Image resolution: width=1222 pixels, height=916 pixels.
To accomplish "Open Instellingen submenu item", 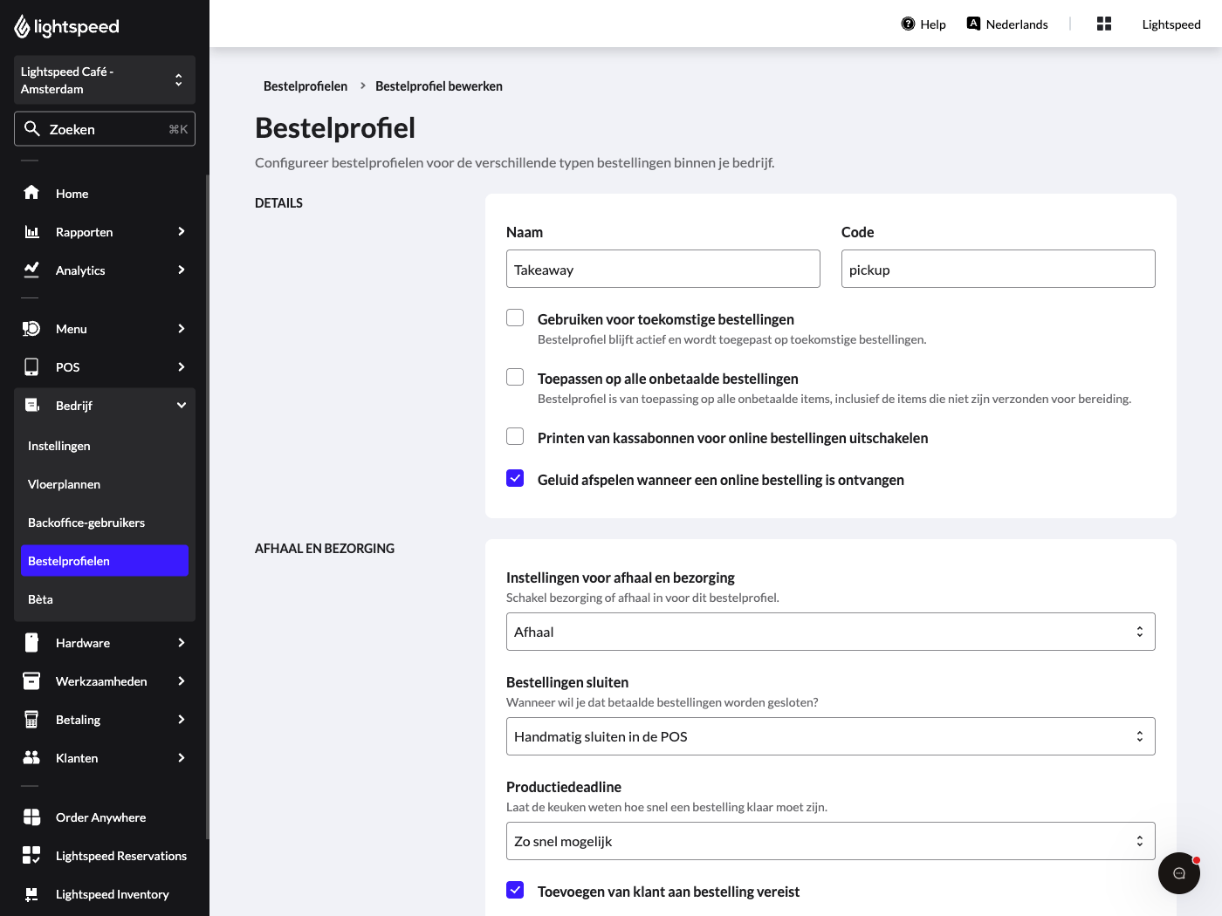I will (105, 446).
